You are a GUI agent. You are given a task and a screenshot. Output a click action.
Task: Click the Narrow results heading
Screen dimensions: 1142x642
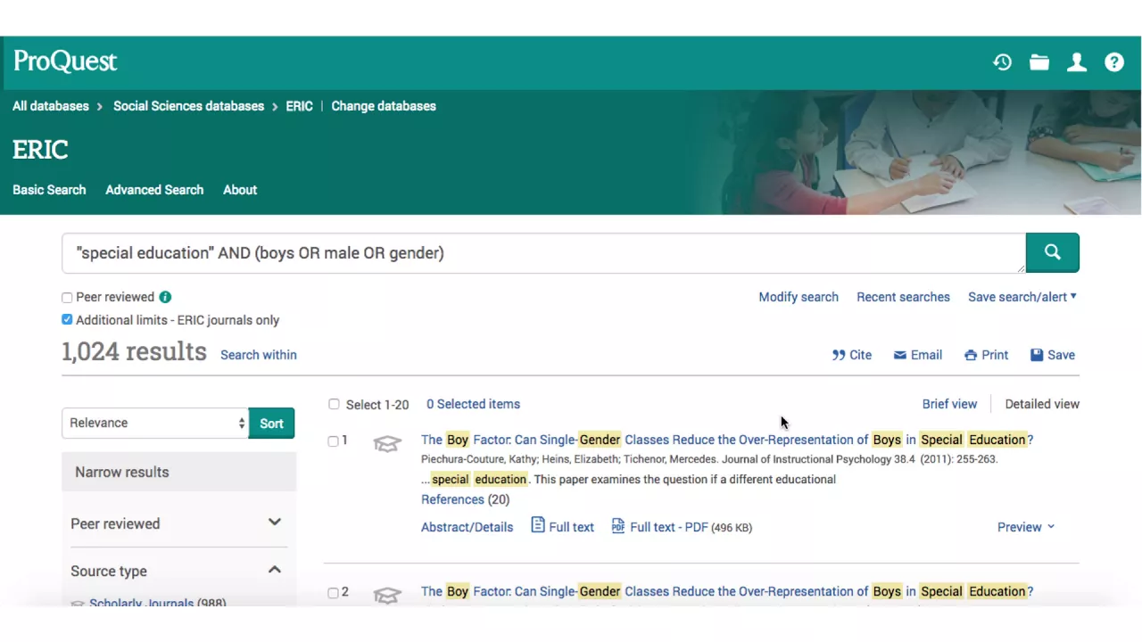(121, 472)
